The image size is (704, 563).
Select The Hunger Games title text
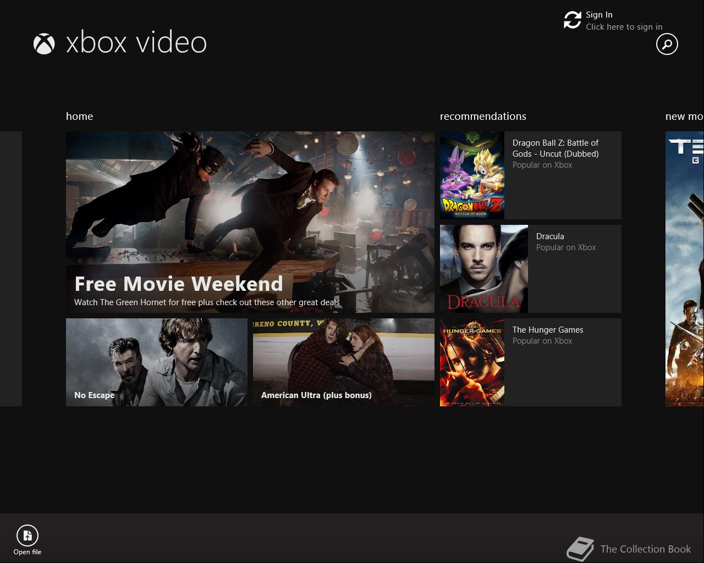[548, 330]
